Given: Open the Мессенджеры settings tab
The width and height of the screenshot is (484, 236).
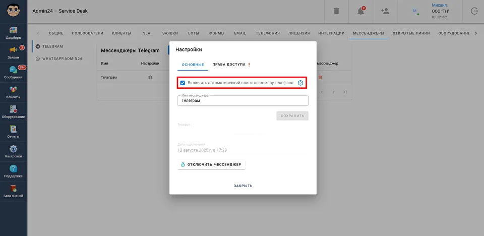Looking at the screenshot, I should point(369,33).
